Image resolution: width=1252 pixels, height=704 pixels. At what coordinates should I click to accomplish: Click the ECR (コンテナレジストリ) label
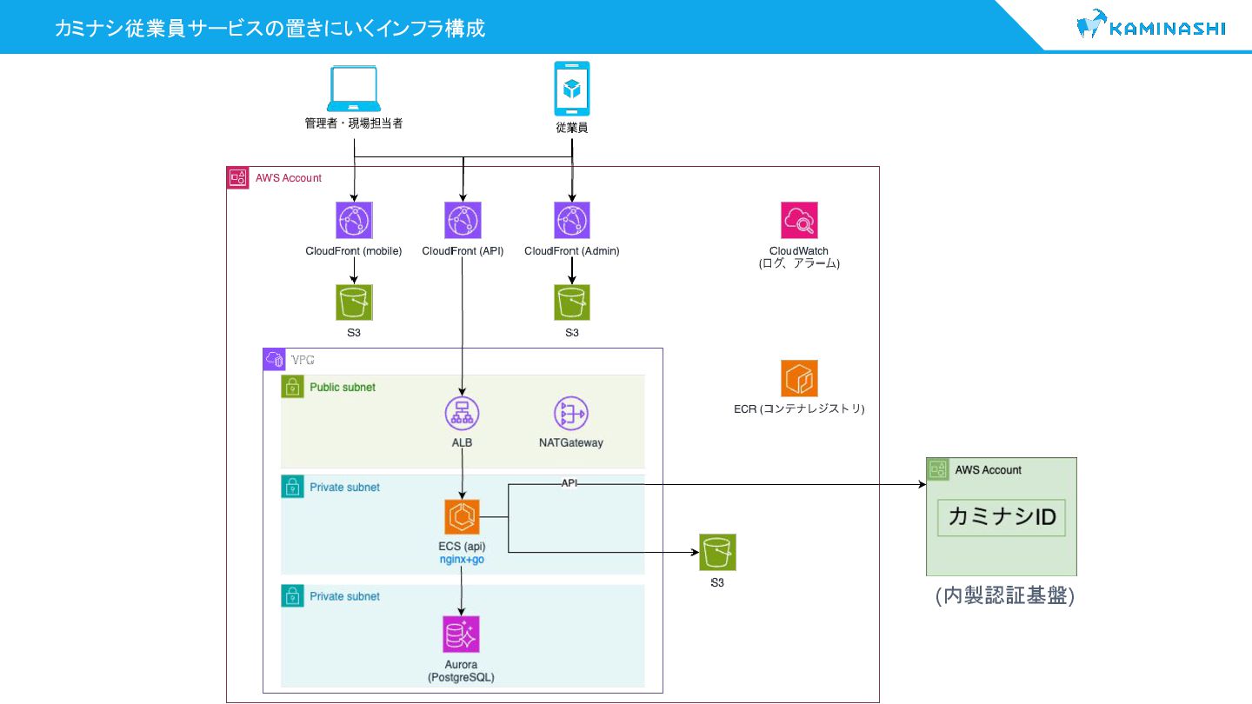click(799, 408)
